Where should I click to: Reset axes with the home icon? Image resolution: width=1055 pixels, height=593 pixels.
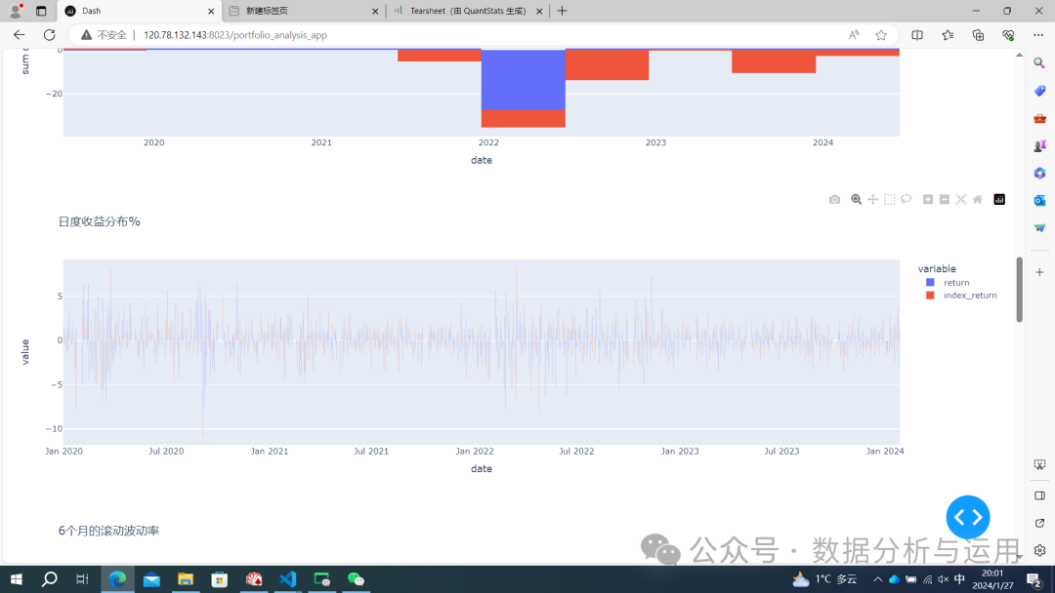978,200
